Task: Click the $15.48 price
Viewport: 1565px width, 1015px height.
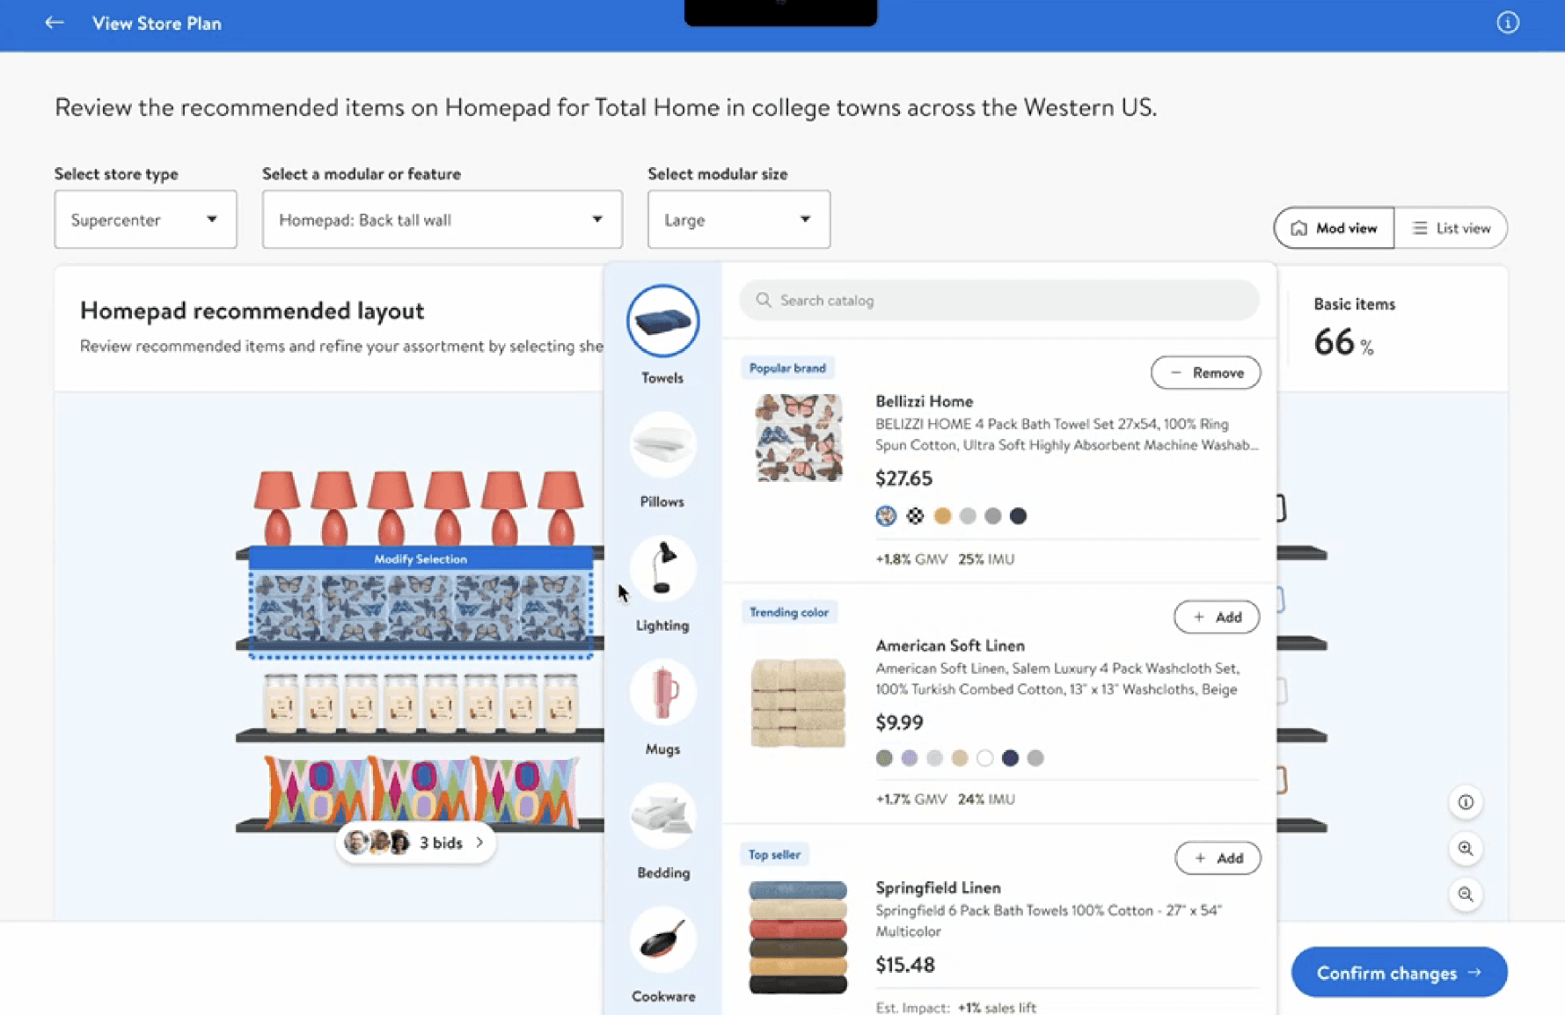Action: pos(904,965)
